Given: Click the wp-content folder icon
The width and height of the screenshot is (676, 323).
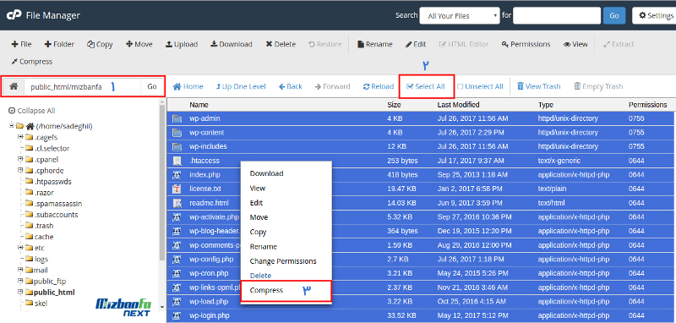Looking at the screenshot, I should pyautogui.click(x=177, y=133).
